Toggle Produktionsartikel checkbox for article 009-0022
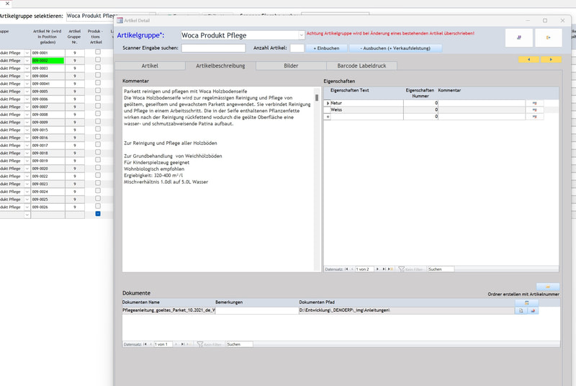The height and width of the screenshot is (386, 576). pos(98,176)
